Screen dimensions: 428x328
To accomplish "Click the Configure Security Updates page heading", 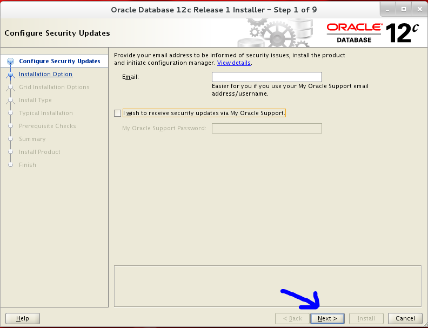I will click(x=57, y=33).
